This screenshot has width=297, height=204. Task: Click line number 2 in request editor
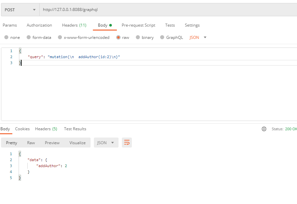(11, 57)
